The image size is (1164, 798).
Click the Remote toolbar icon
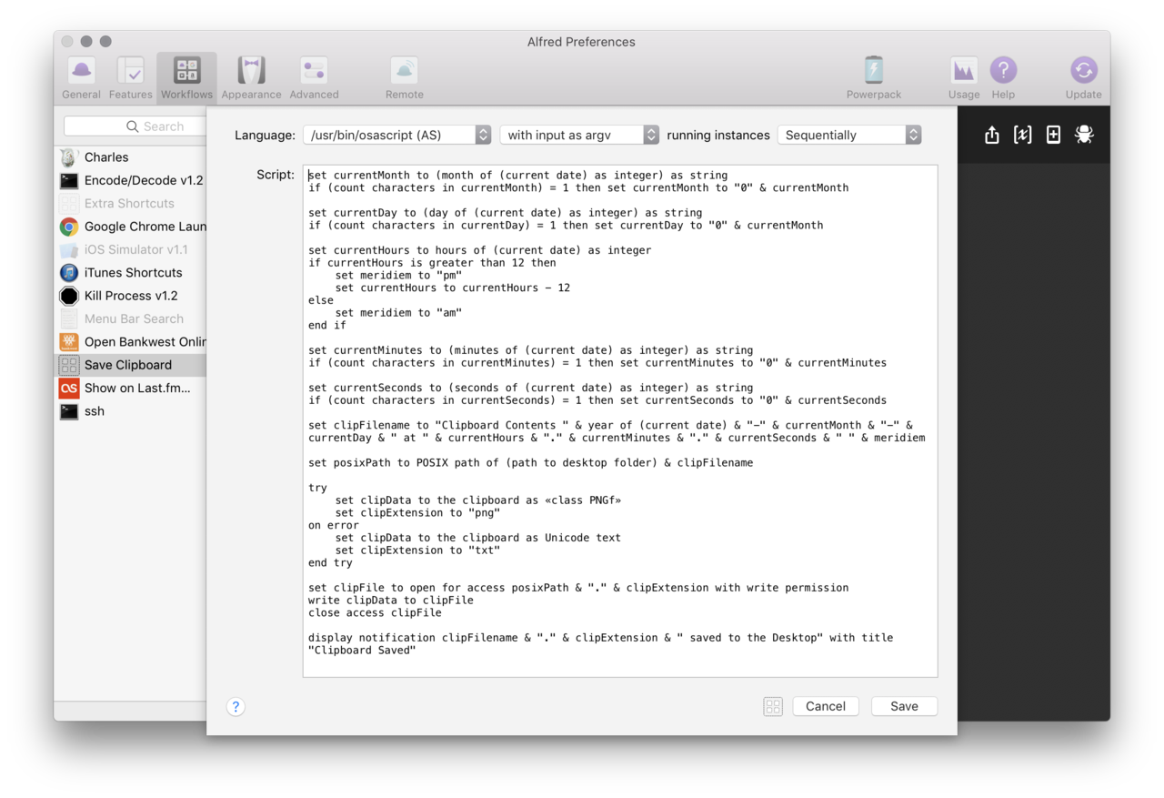point(404,77)
